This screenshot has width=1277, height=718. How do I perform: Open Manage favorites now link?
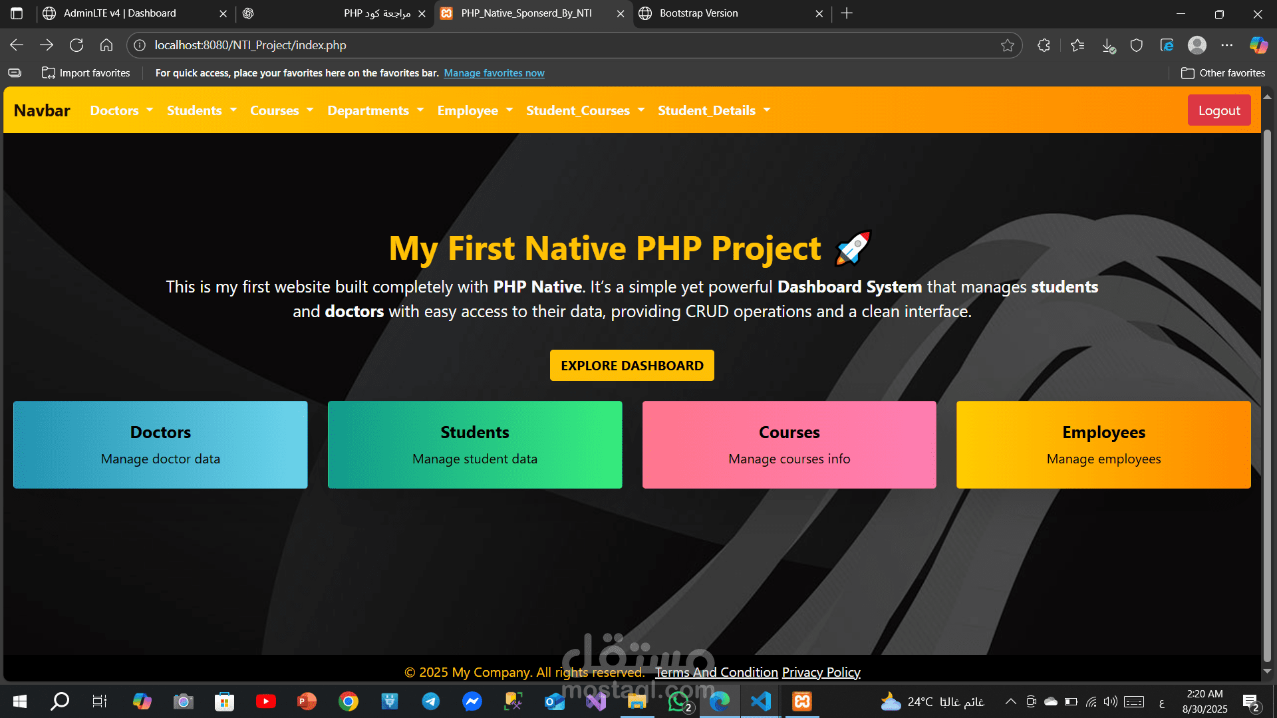494,73
